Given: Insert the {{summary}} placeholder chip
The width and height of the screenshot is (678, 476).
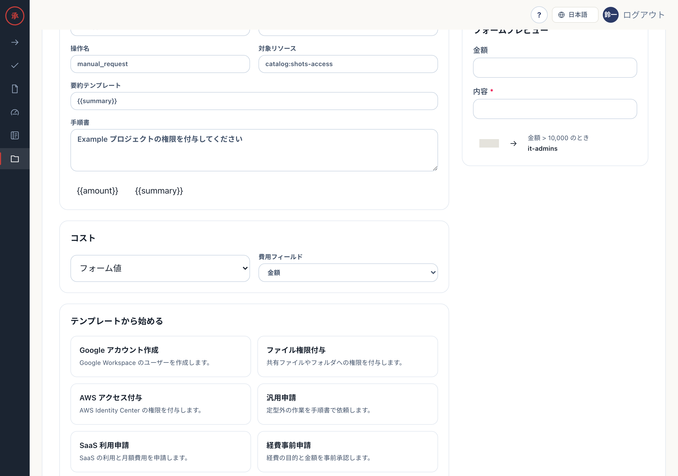Looking at the screenshot, I should tap(159, 191).
